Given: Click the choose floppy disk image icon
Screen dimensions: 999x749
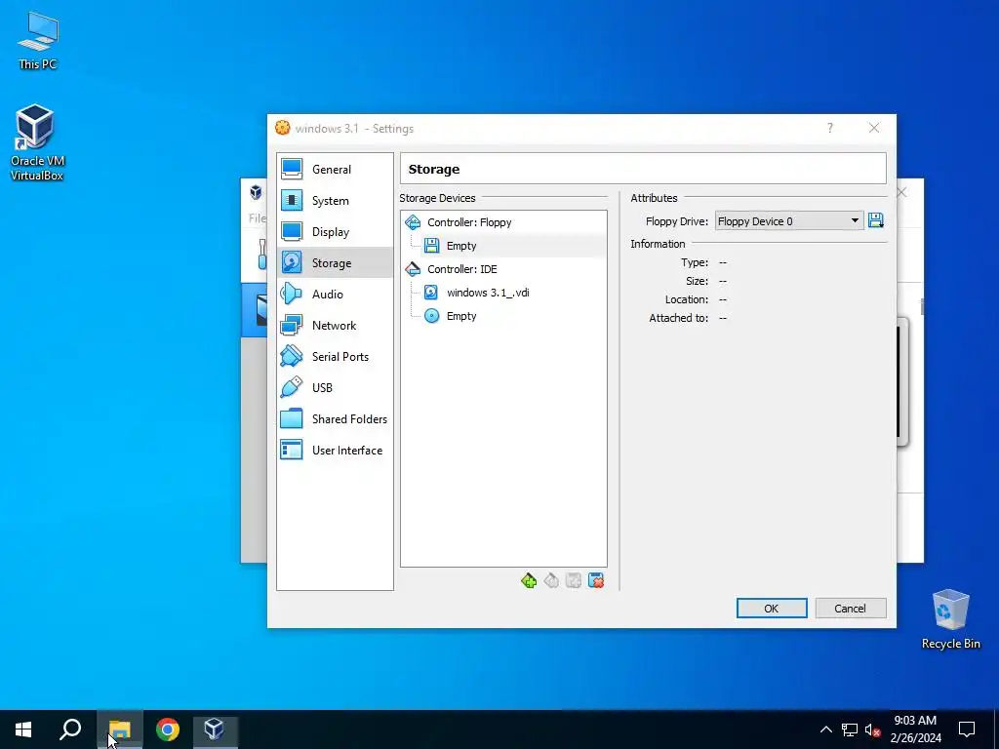Looking at the screenshot, I should (876, 220).
